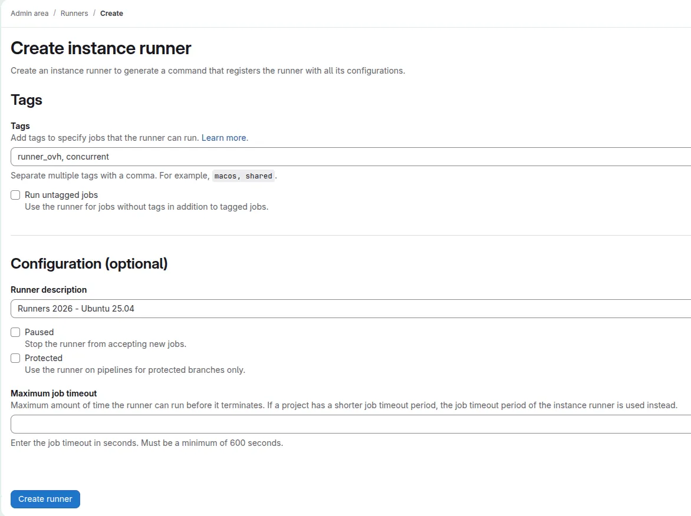The height and width of the screenshot is (516, 691).
Task: Check the Protected checkbox
Action: pyautogui.click(x=15, y=358)
